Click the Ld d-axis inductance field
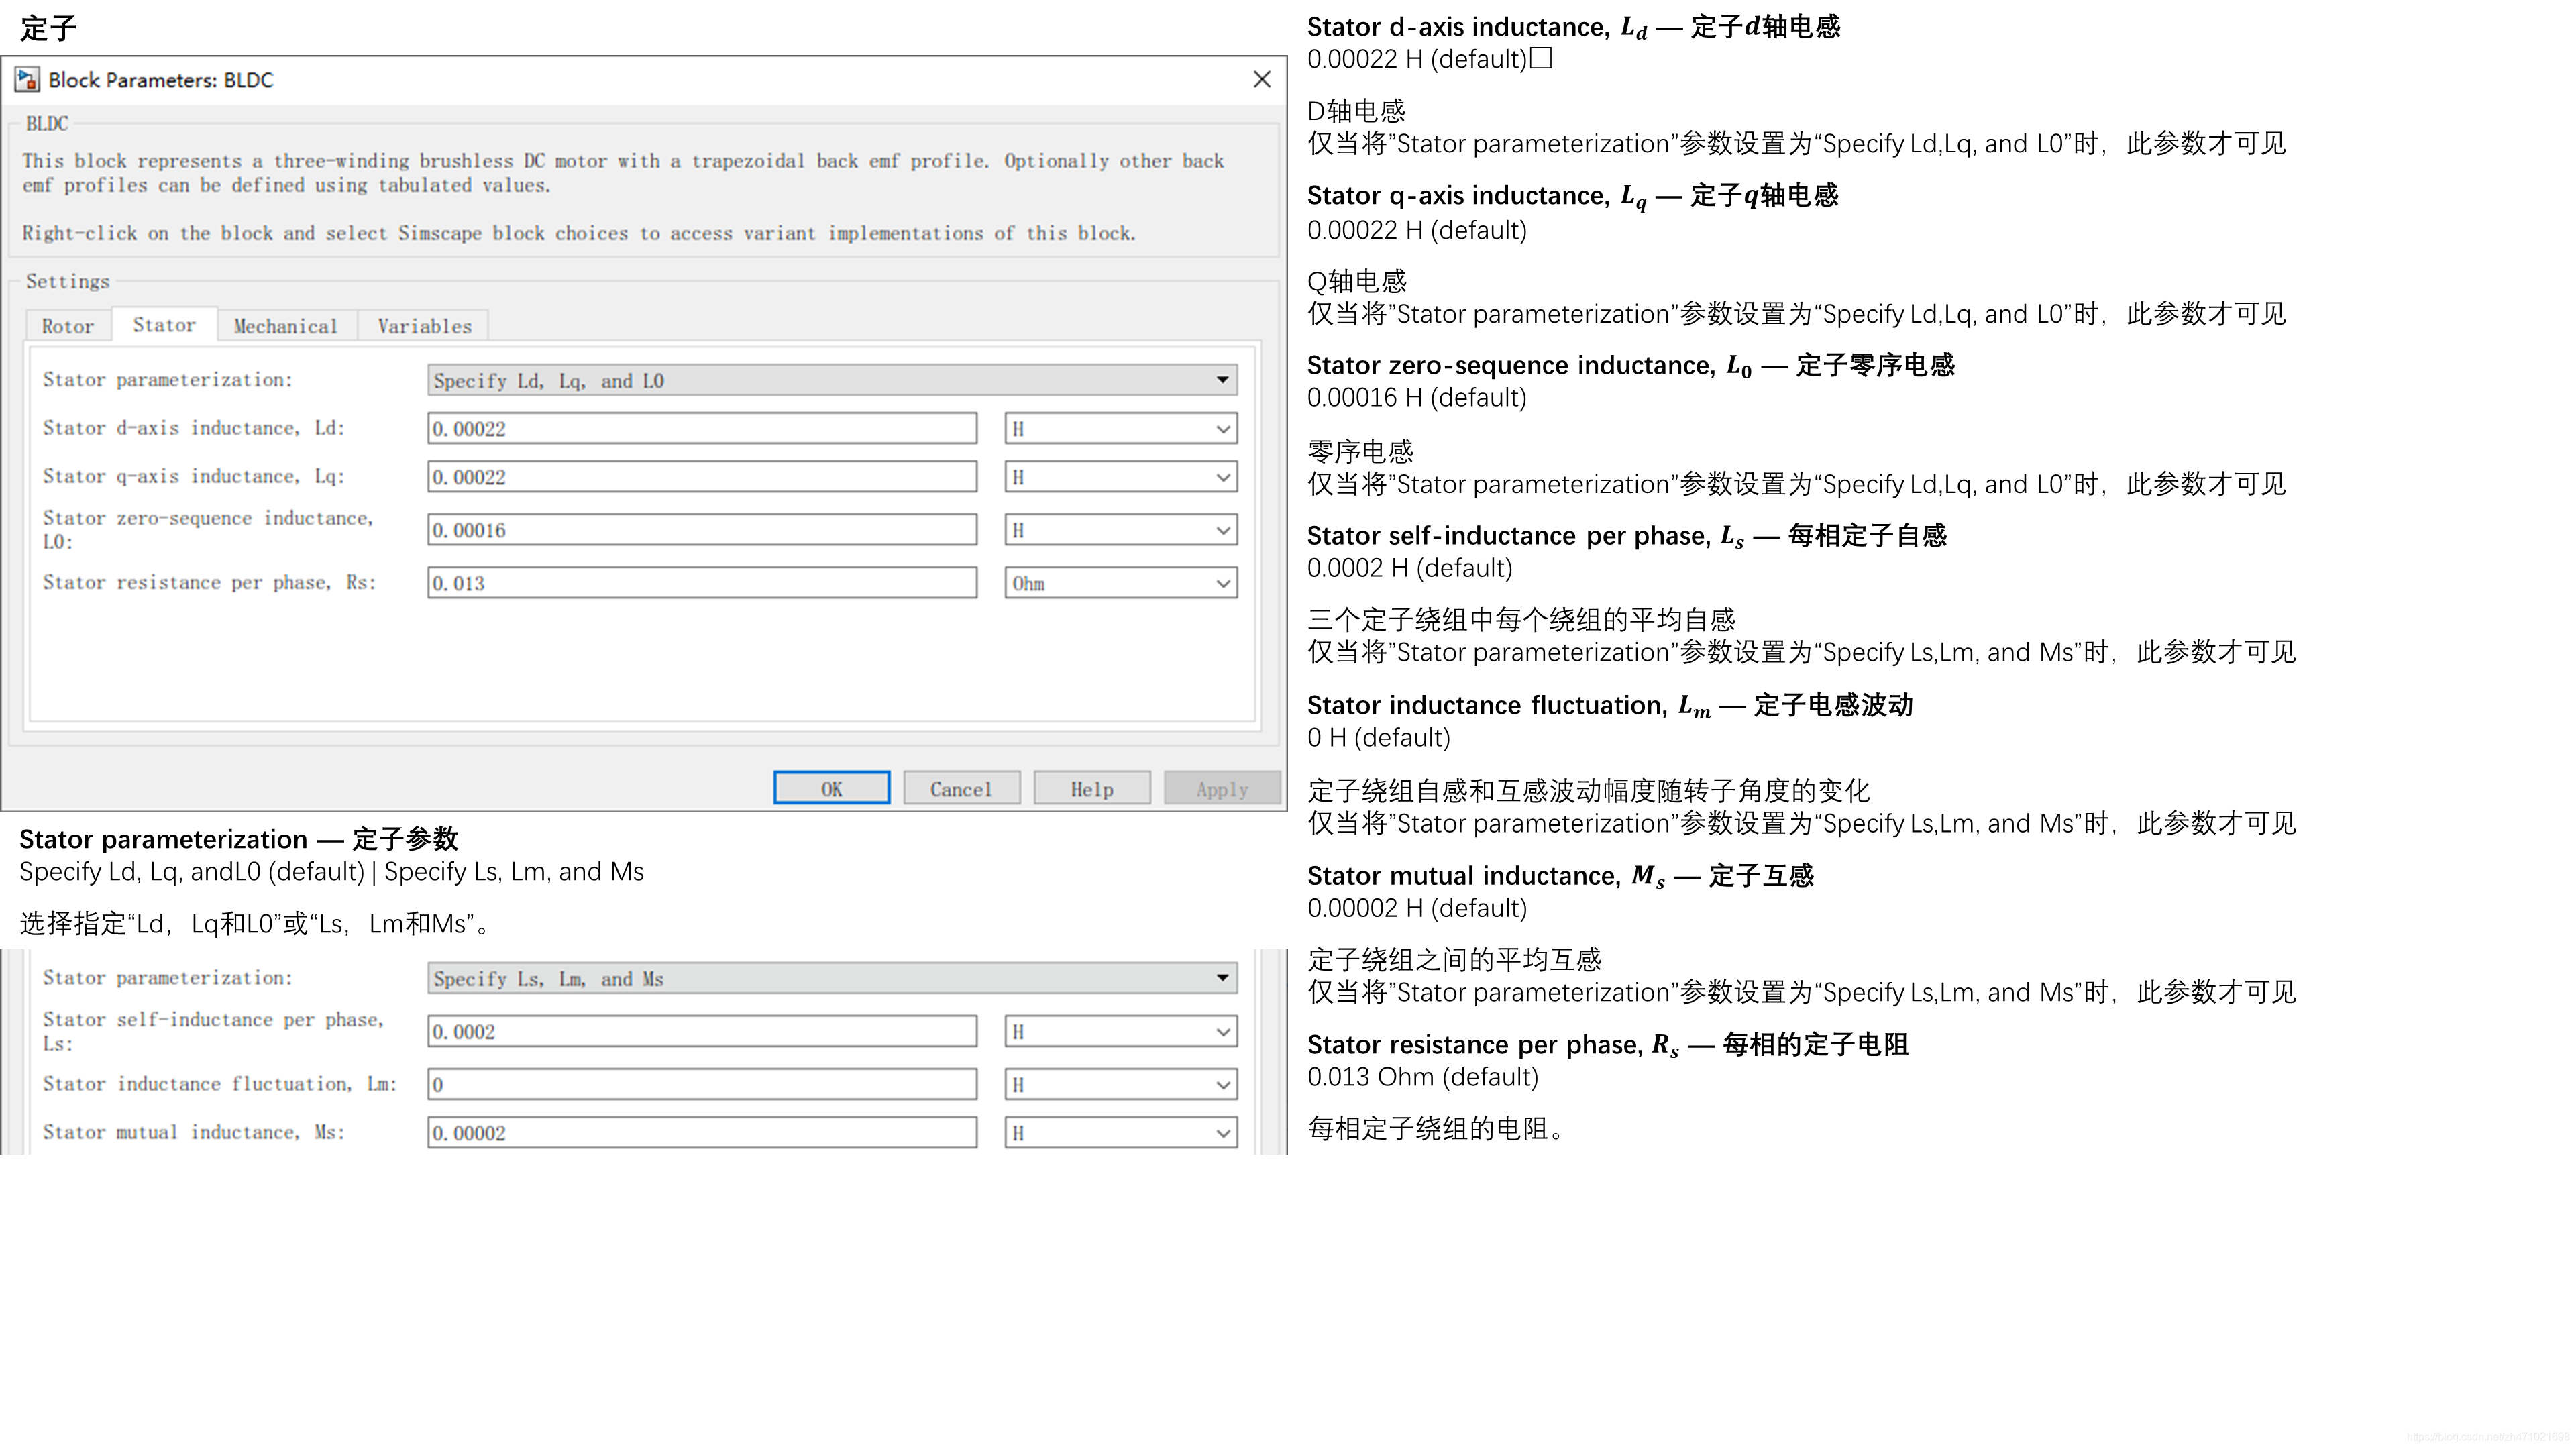 click(x=702, y=429)
